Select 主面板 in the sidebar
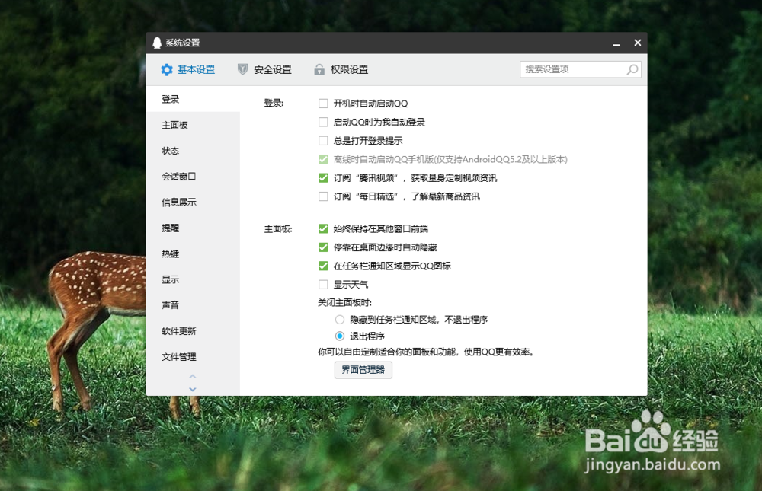The image size is (762, 491). [x=193, y=125]
